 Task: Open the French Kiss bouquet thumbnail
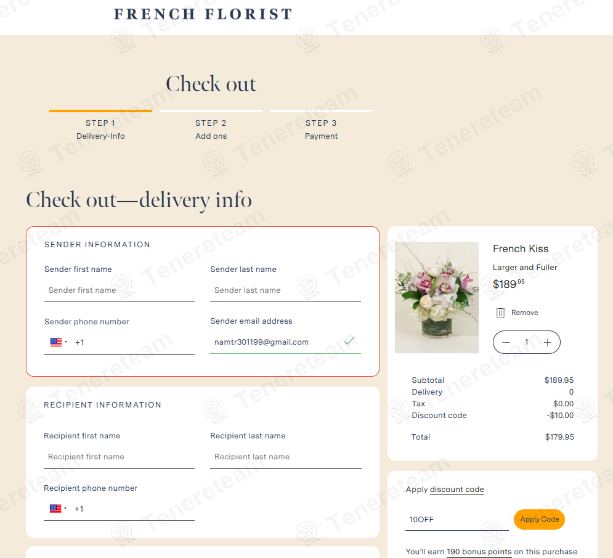(437, 297)
